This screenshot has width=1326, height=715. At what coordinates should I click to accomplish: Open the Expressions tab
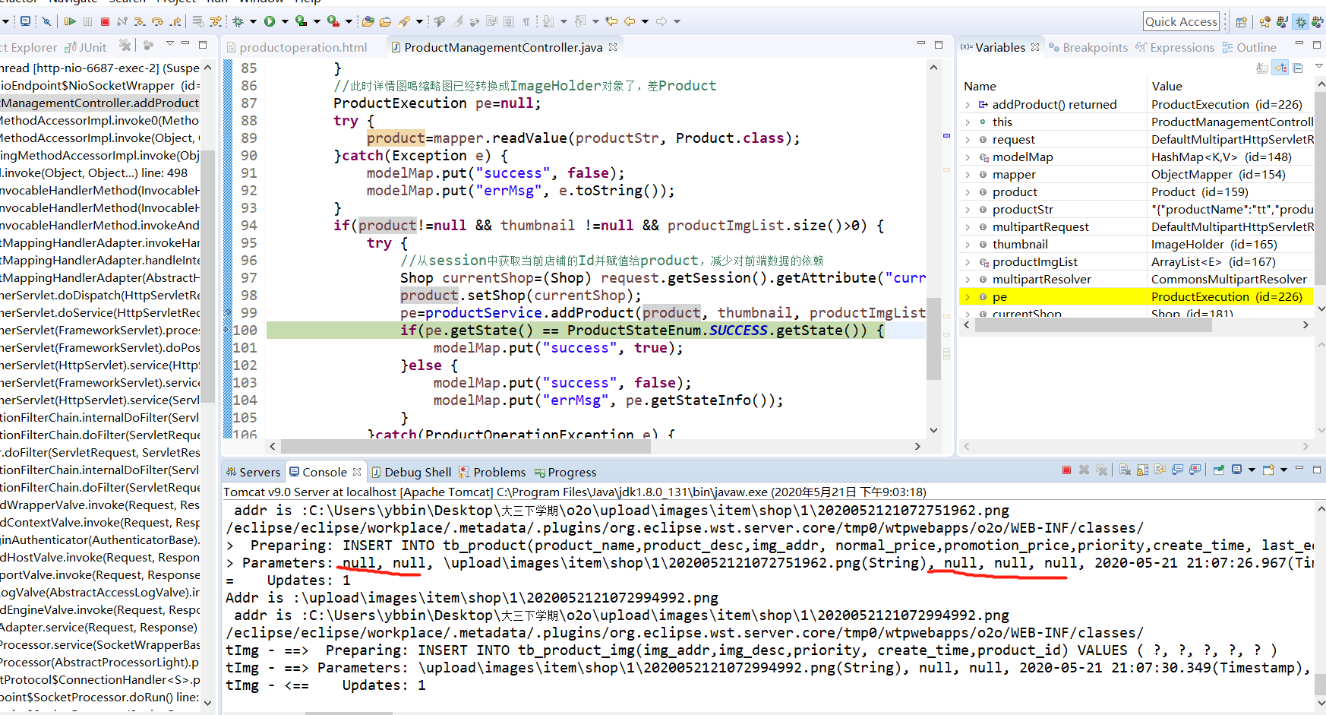pyautogui.click(x=1175, y=47)
